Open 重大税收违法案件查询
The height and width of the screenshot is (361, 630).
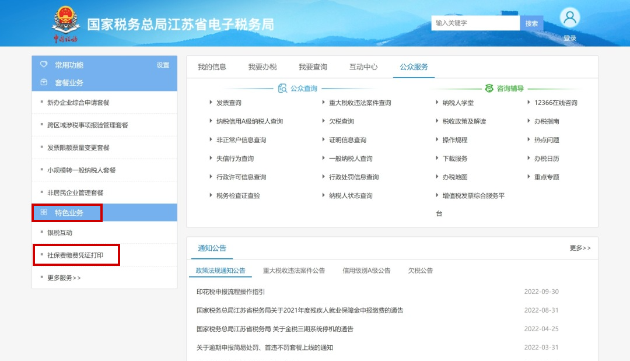360,103
